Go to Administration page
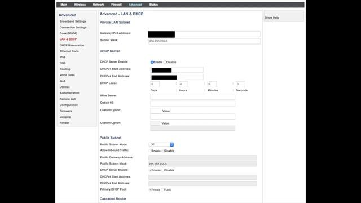The image size is (361, 203). 69,93
